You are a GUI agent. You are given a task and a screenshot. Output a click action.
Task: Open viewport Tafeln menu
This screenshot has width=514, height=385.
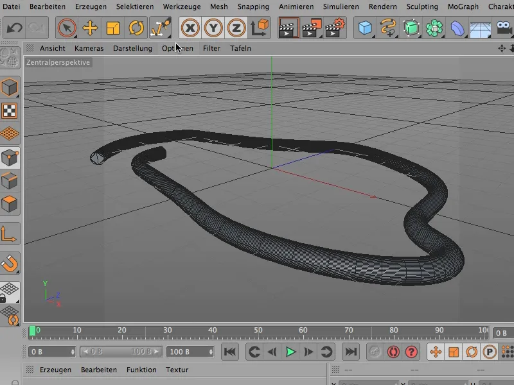[x=240, y=48]
